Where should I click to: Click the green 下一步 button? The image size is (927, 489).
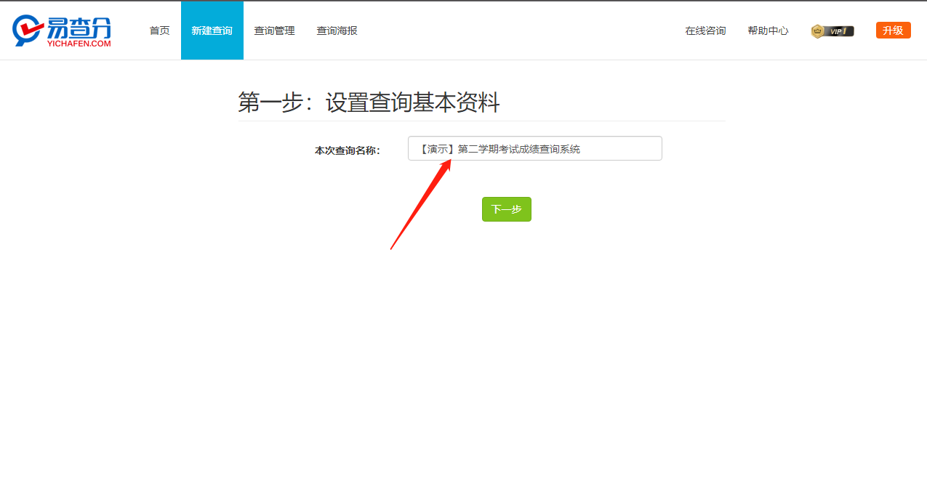pyautogui.click(x=506, y=209)
